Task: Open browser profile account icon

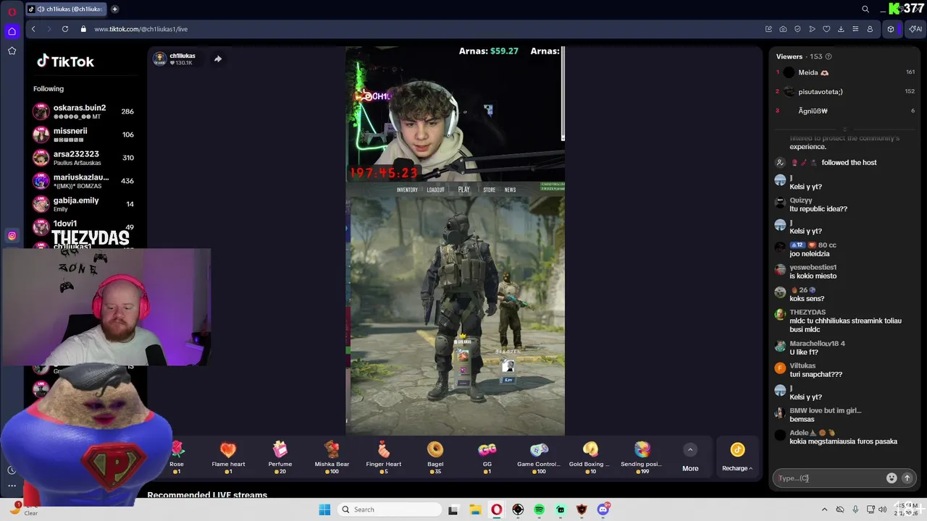Action: (x=870, y=29)
